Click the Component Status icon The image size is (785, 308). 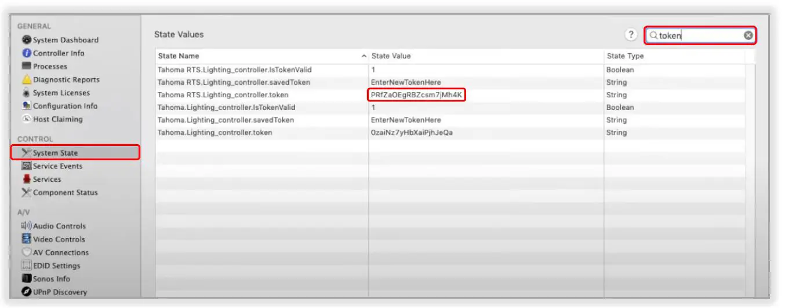pyautogui.click(x=27, y=193)
